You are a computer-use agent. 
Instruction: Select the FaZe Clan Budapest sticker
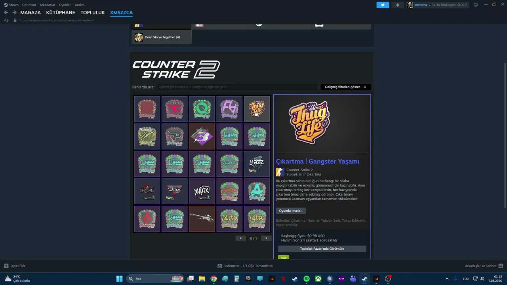(174, 109)
